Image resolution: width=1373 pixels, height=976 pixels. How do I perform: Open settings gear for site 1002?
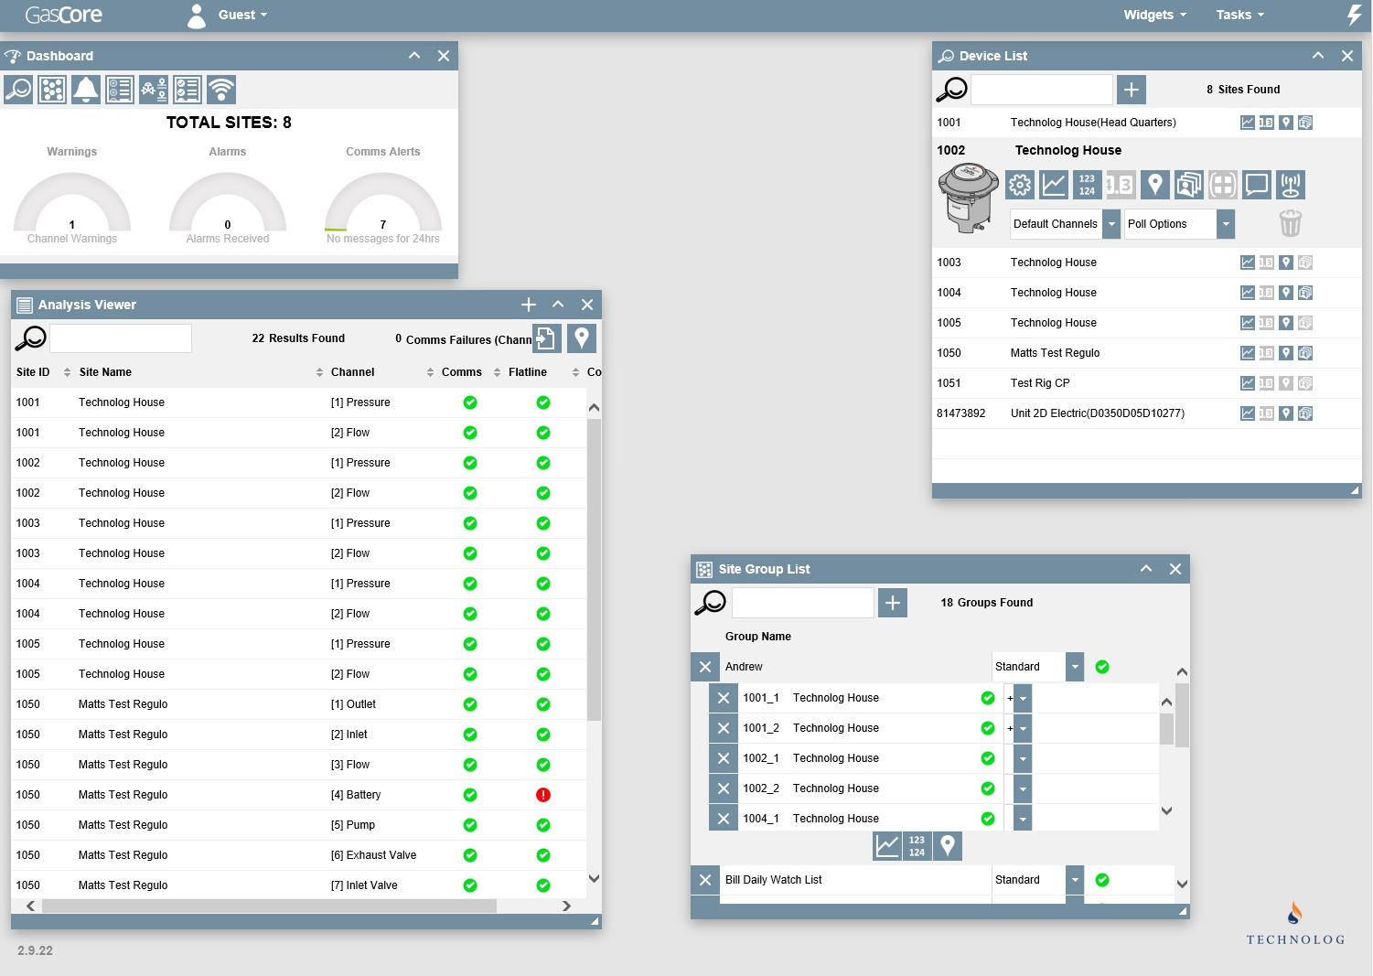1020,185
